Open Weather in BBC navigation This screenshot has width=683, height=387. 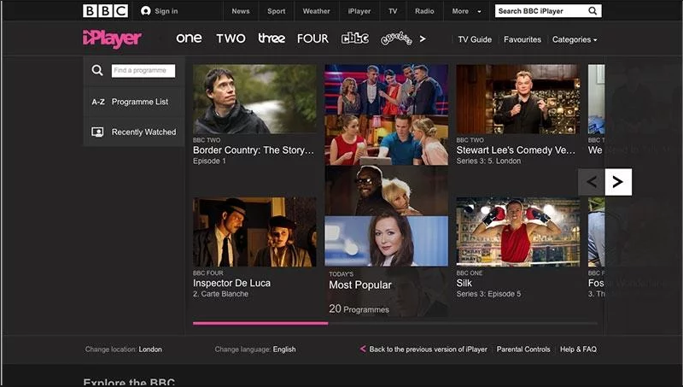(316, 11)
